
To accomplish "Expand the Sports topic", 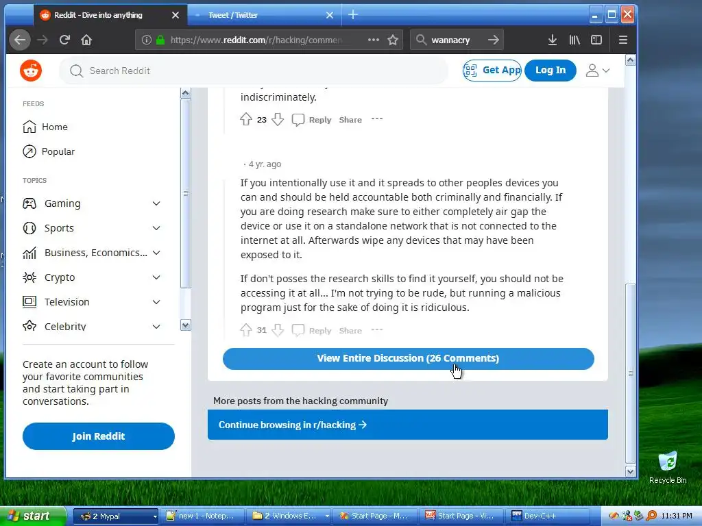I will [156, 228].
